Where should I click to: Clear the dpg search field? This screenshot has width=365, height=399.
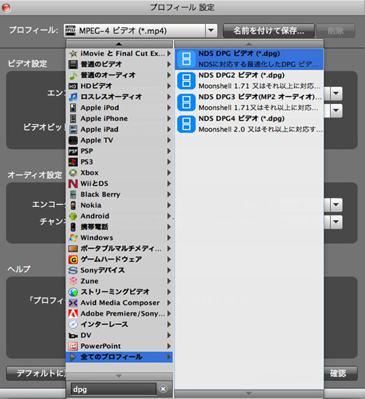164,389
